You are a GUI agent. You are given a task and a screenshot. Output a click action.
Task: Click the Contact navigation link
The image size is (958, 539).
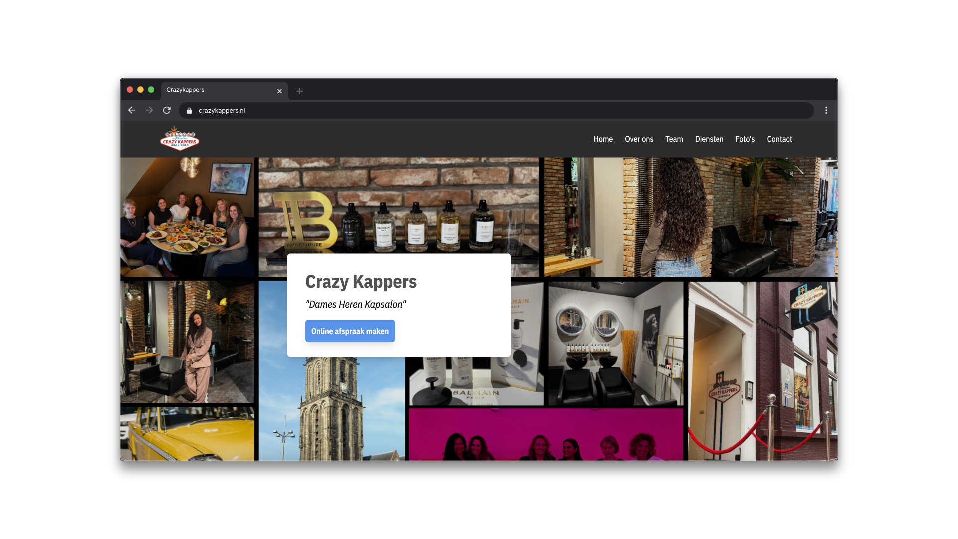point(779,139)
